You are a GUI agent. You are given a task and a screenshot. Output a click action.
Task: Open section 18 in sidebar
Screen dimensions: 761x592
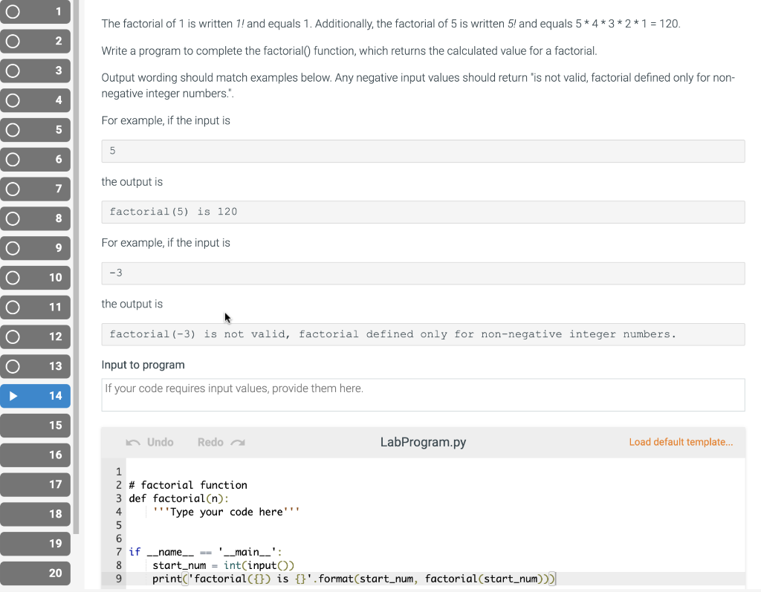35,515
